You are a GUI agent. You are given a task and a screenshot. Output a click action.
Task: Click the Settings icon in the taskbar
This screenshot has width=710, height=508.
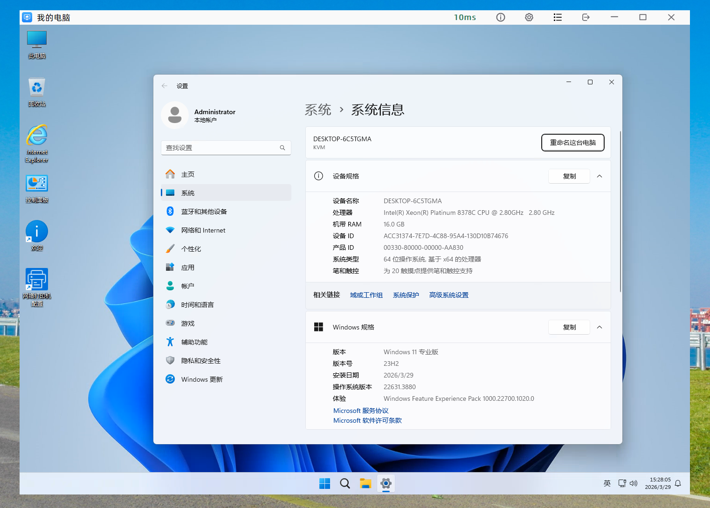click(386, 484)
